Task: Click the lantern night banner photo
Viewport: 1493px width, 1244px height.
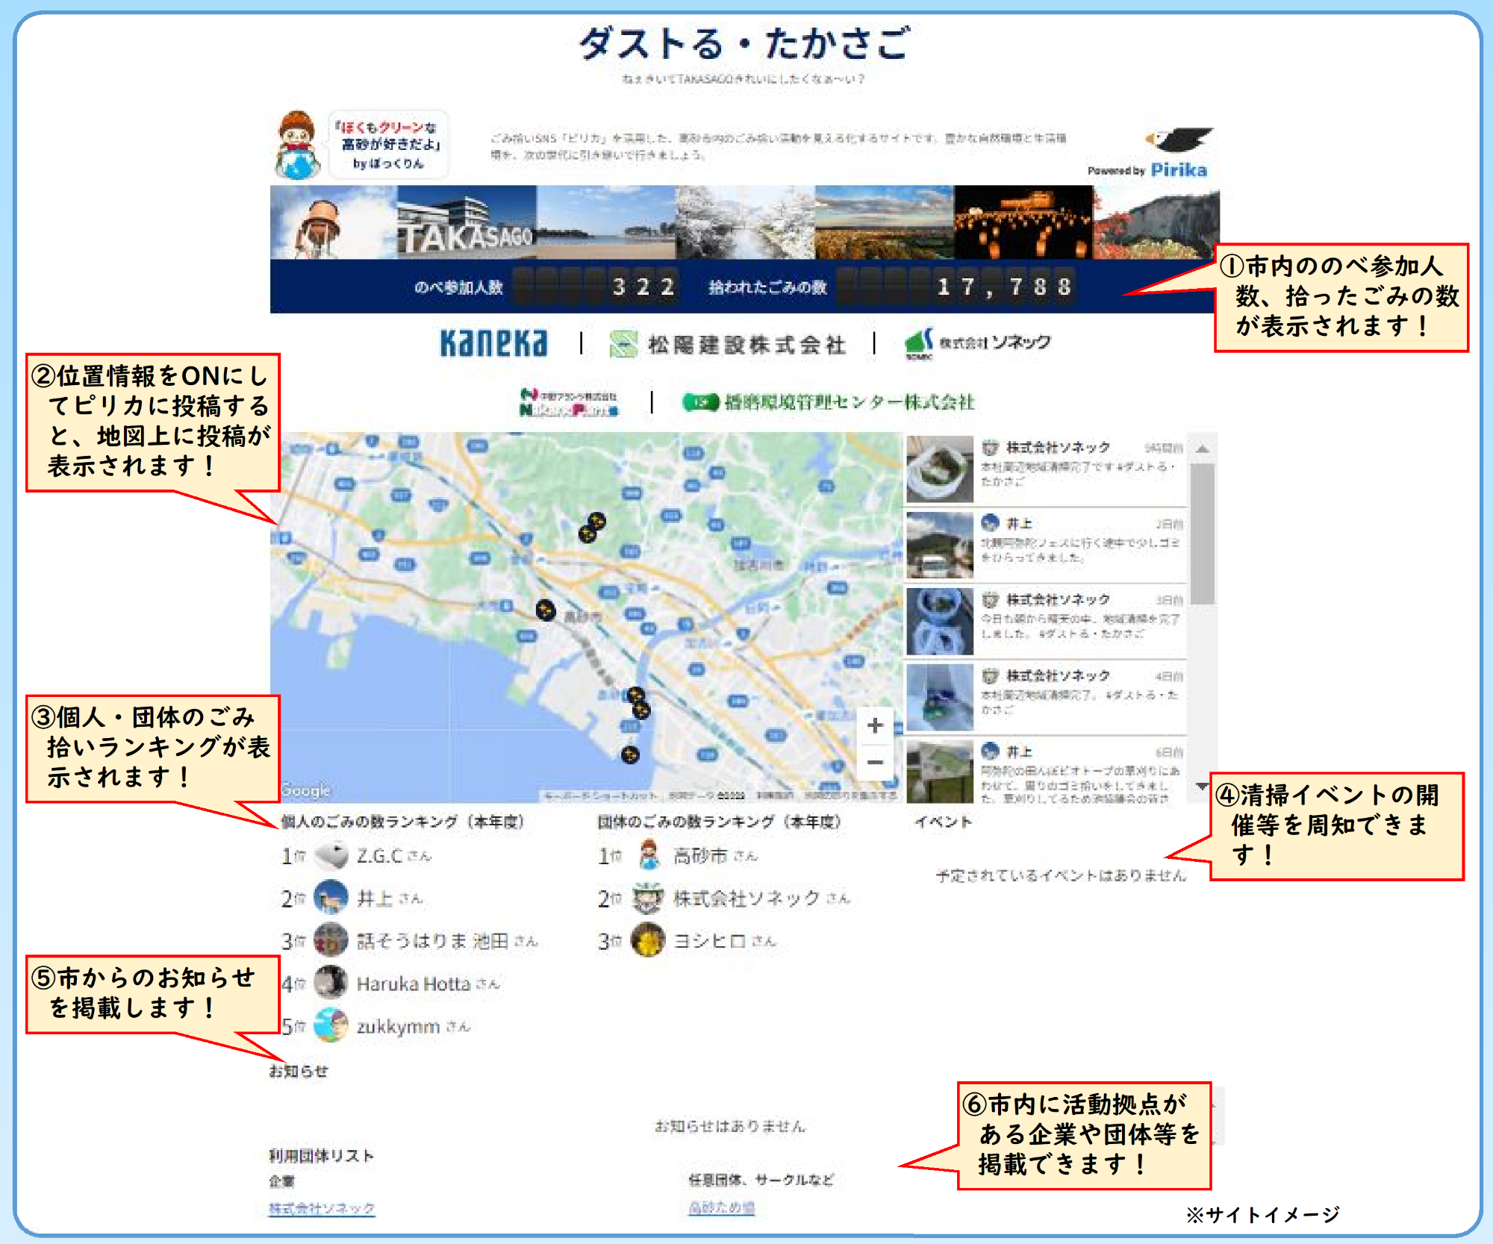Action: click(x=1023, y=222)
